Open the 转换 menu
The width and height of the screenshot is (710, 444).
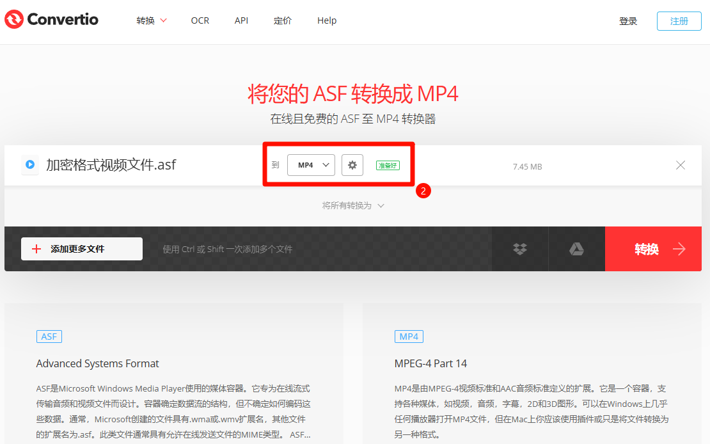click(x=152, y=20)
